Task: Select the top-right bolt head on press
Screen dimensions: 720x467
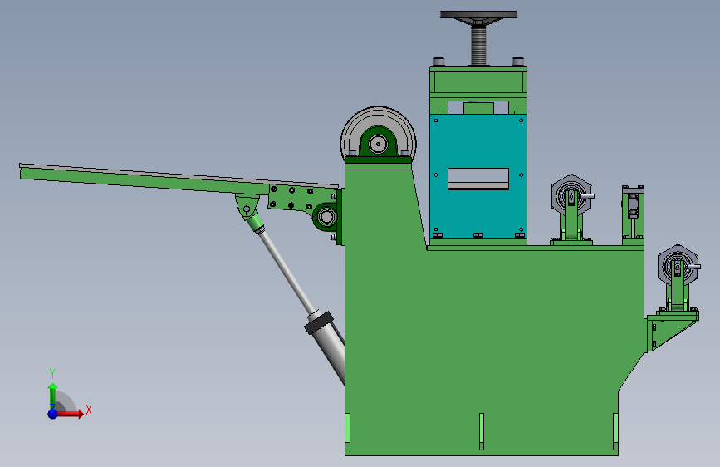Action: click(518, 61)
